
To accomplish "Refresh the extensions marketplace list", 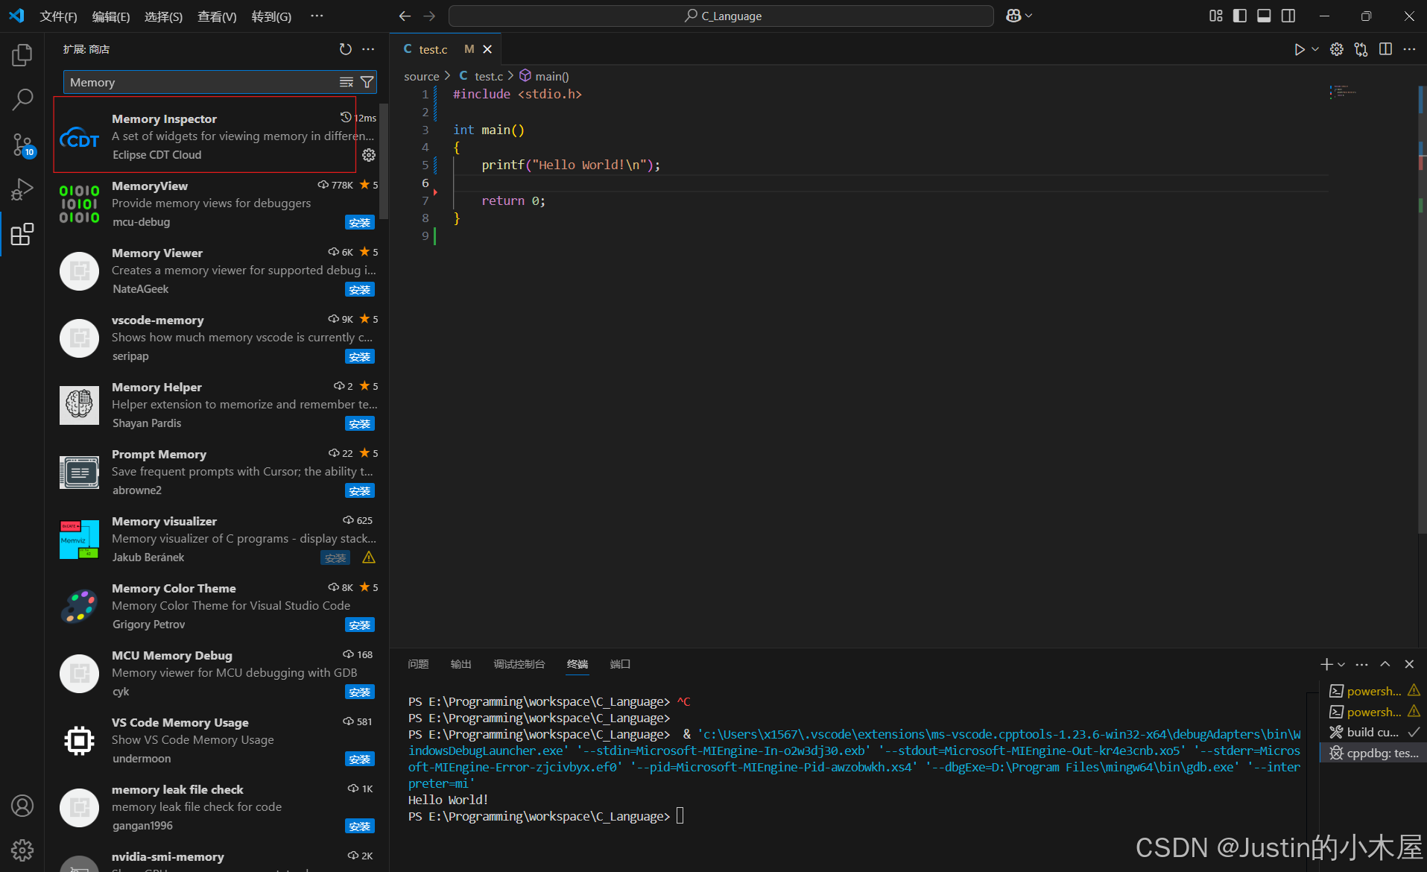I will [x=345, y=49].
